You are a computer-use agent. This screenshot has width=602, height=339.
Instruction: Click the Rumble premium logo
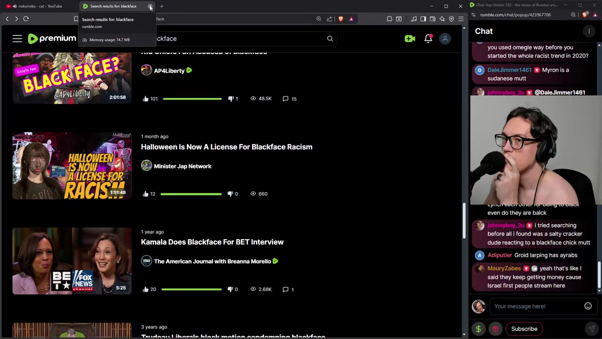coord(52,39)
